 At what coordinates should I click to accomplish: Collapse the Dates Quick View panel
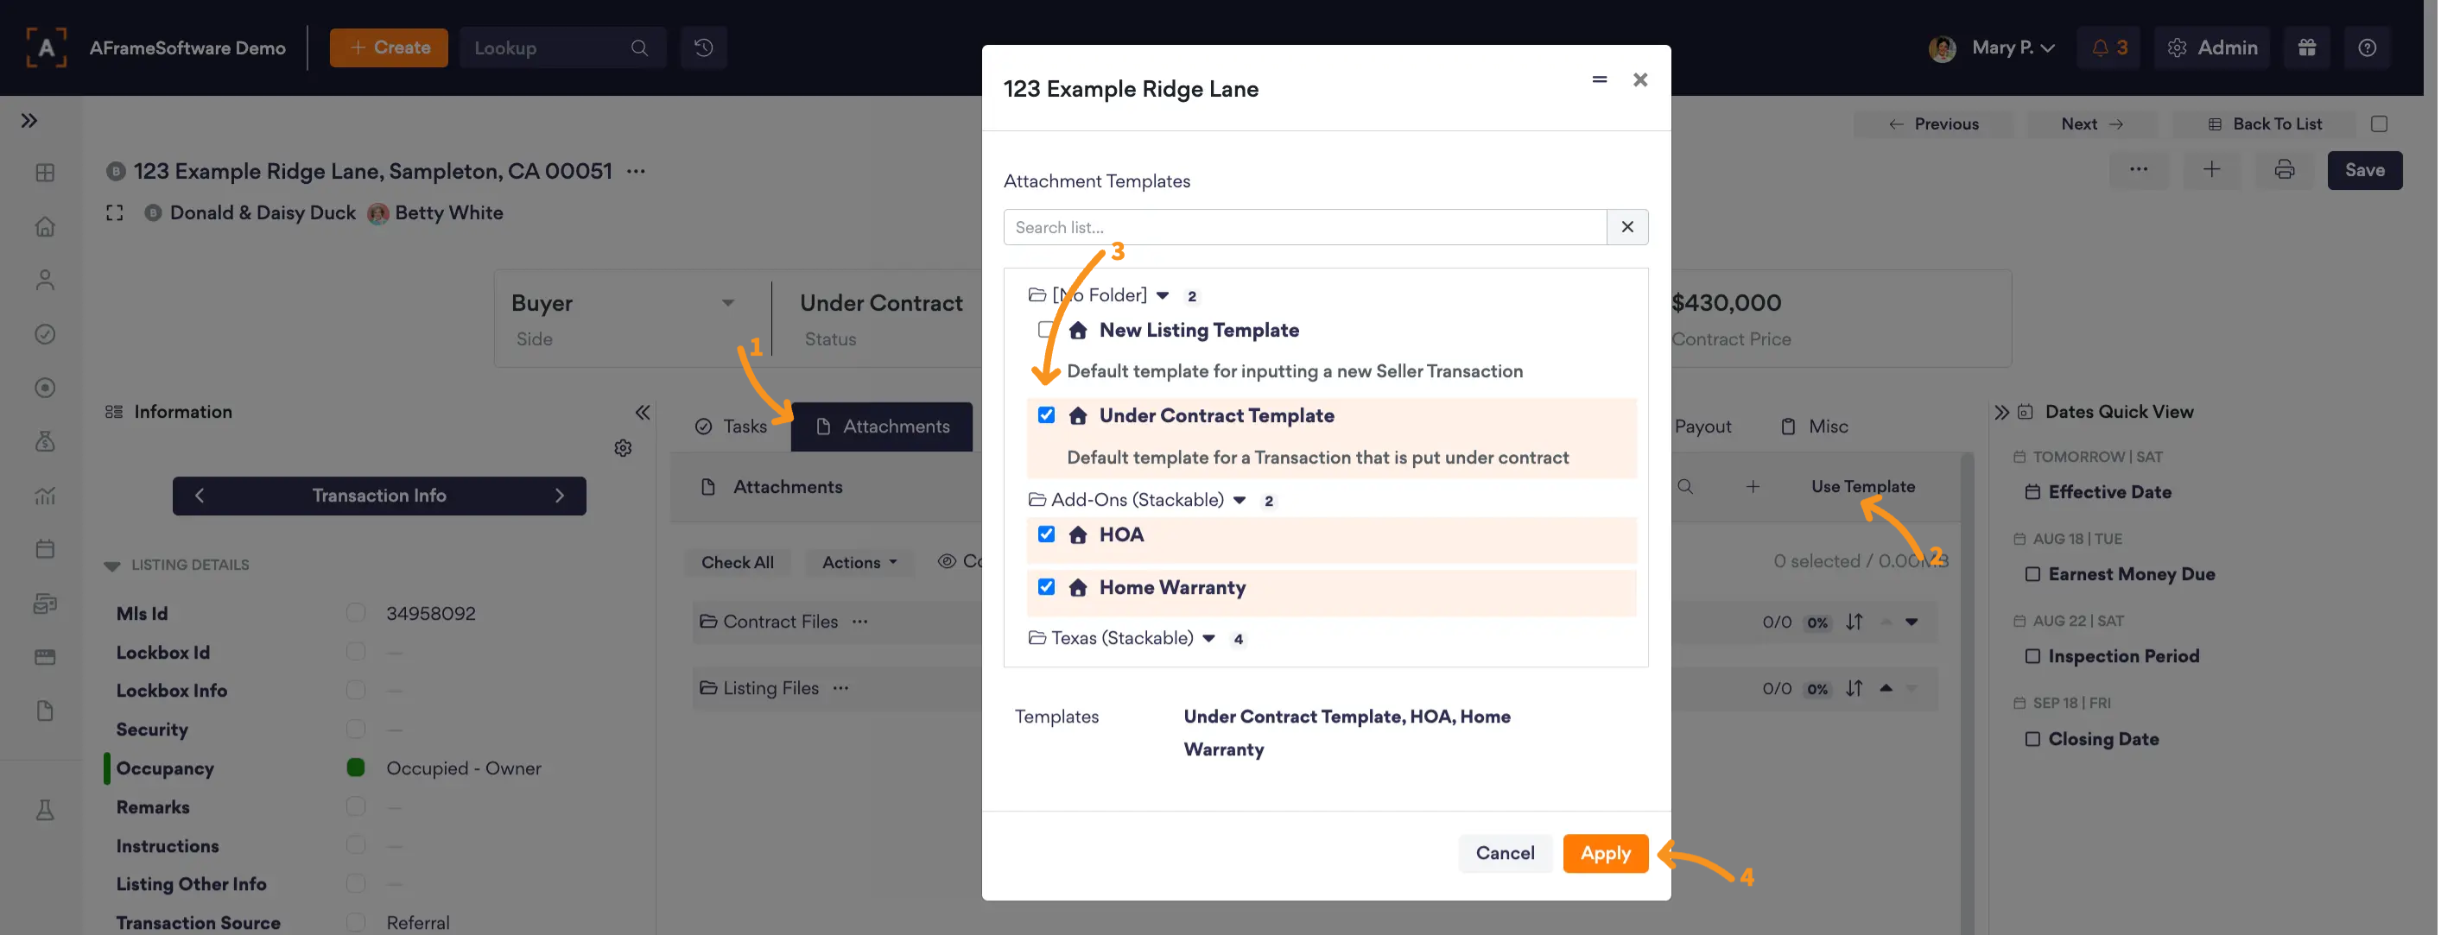click(2001, 412)
